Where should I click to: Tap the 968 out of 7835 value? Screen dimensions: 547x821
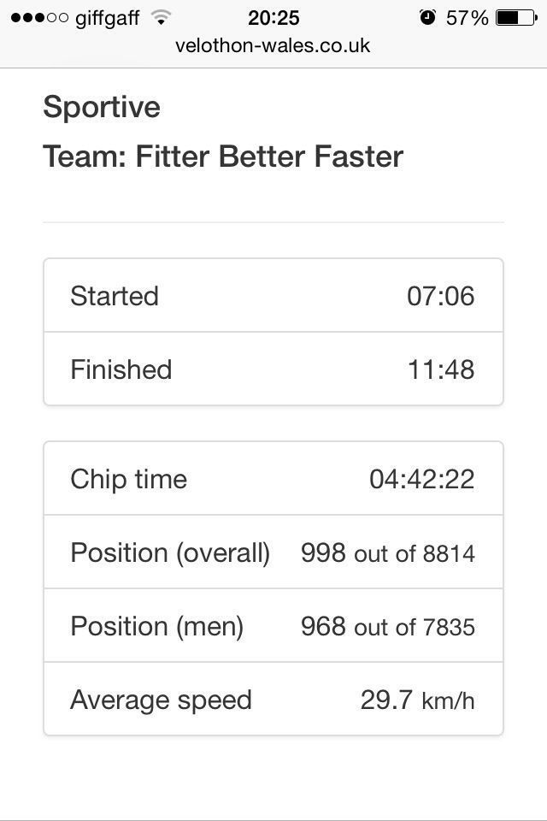[387, 626]
